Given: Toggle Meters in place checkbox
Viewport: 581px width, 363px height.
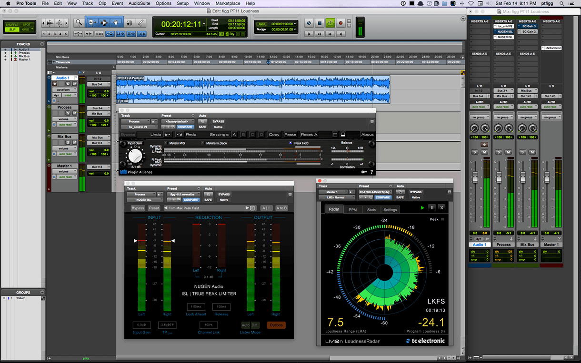Looking at the screenshot, I should coord(202,143).
